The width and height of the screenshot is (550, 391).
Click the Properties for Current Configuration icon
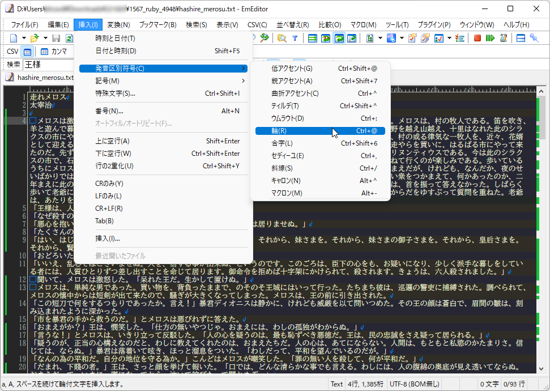pos(412,39)
